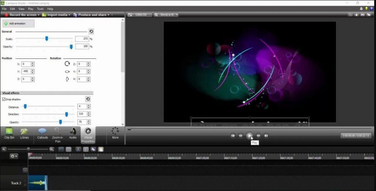Click the Scale slider handle
Image resolution: width=376 pixels, height=191 pixels.
tap(47, 38)
